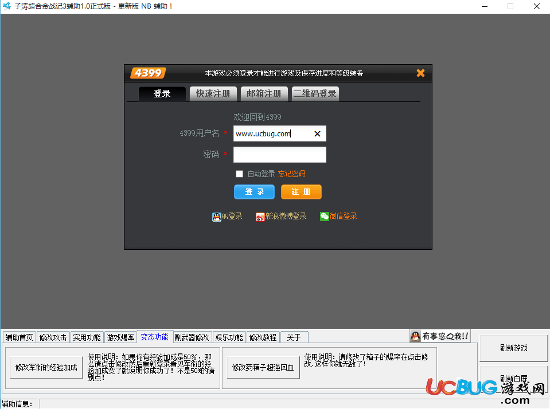Click the 欢迎回到4399 heading text
550x409 pixels.
tap(258, 117)
